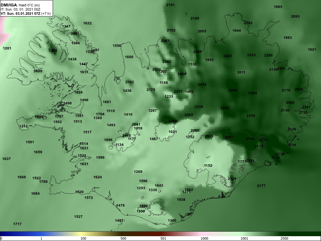
Task: Select the value 1938
Action: 181,200
